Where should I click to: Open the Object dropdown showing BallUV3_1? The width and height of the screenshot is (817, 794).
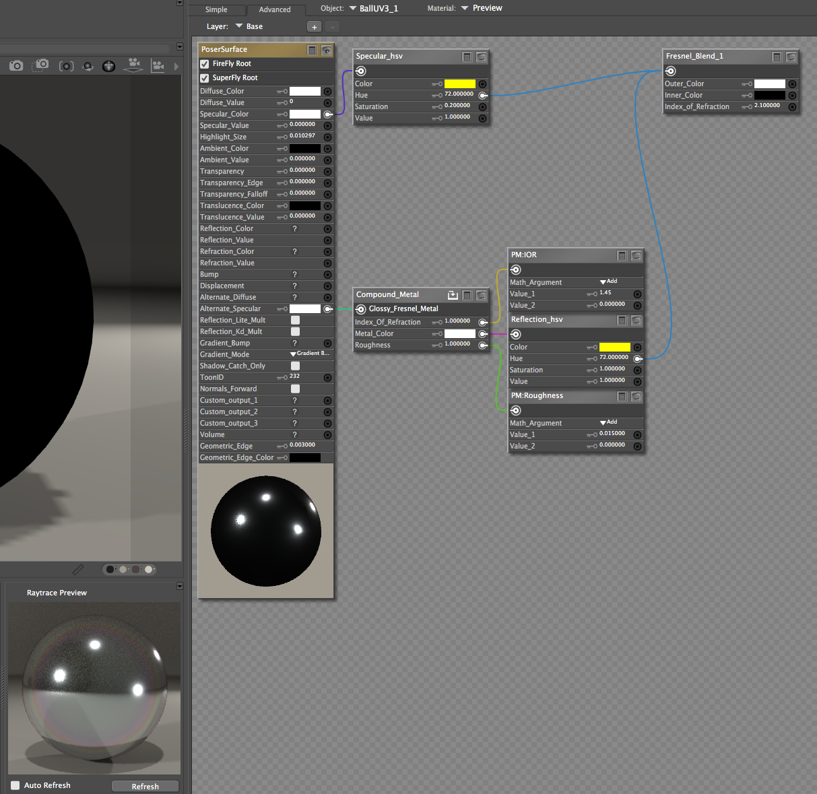pyautogui.click(x=374, y=8)
